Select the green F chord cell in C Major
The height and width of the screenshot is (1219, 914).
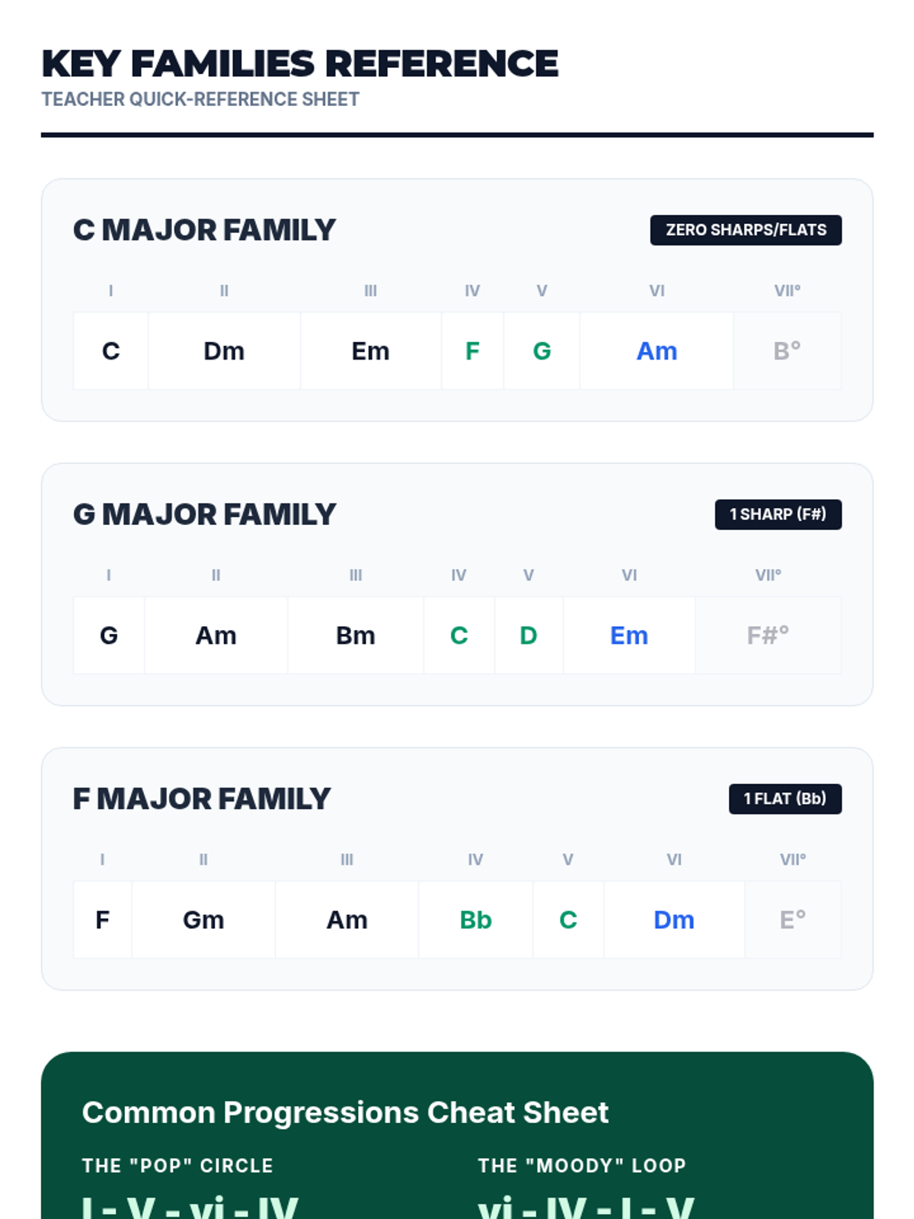(472, 351)
